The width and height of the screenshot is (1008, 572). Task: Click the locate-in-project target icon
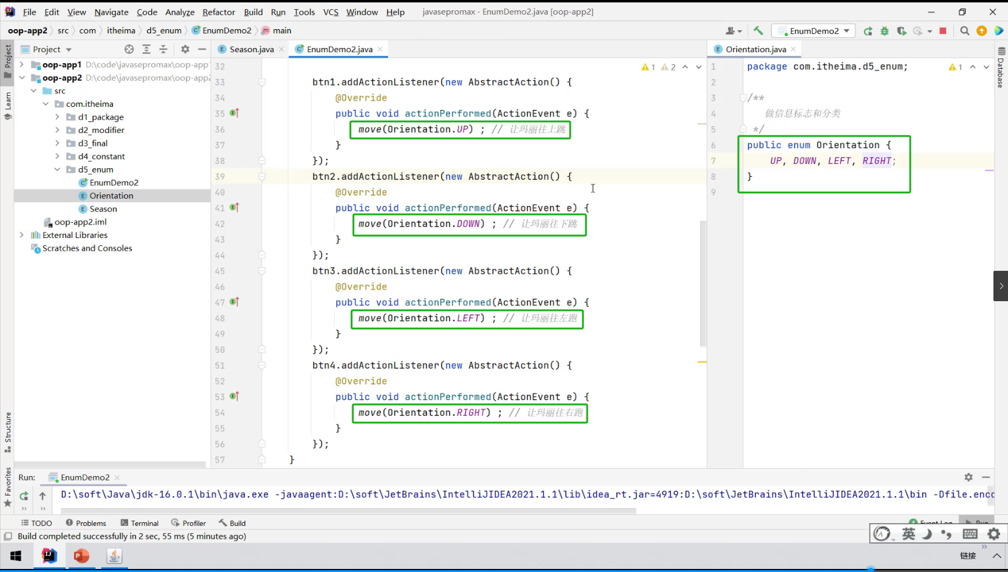pos(129,49)
